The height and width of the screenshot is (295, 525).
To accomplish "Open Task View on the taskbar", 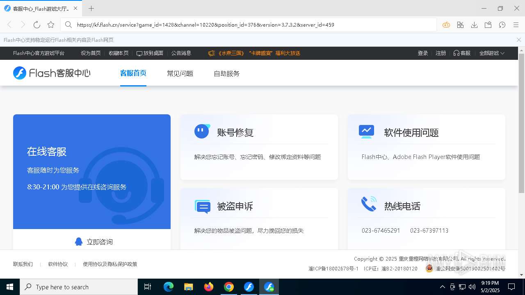I will tap(148, 287).
